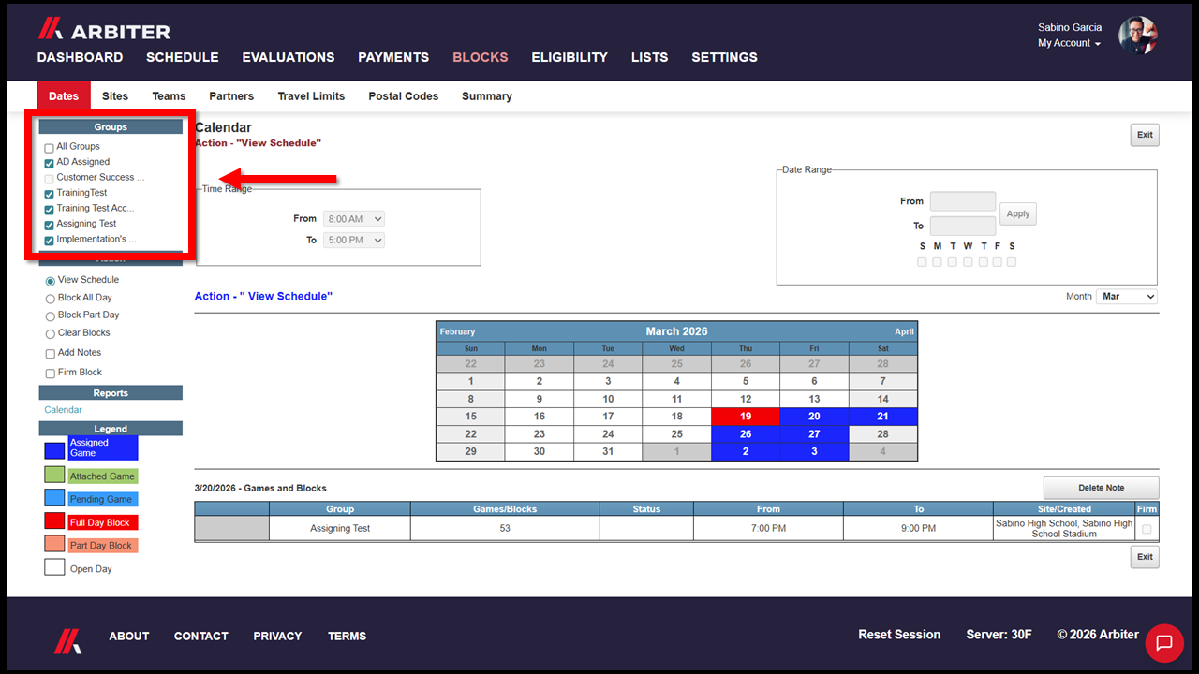Check the All Groups checkbox
The height and width of the screenshot is (674, 1199).
tap(49, 147)
